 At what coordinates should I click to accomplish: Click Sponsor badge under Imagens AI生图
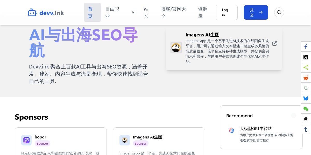(141, 143)
